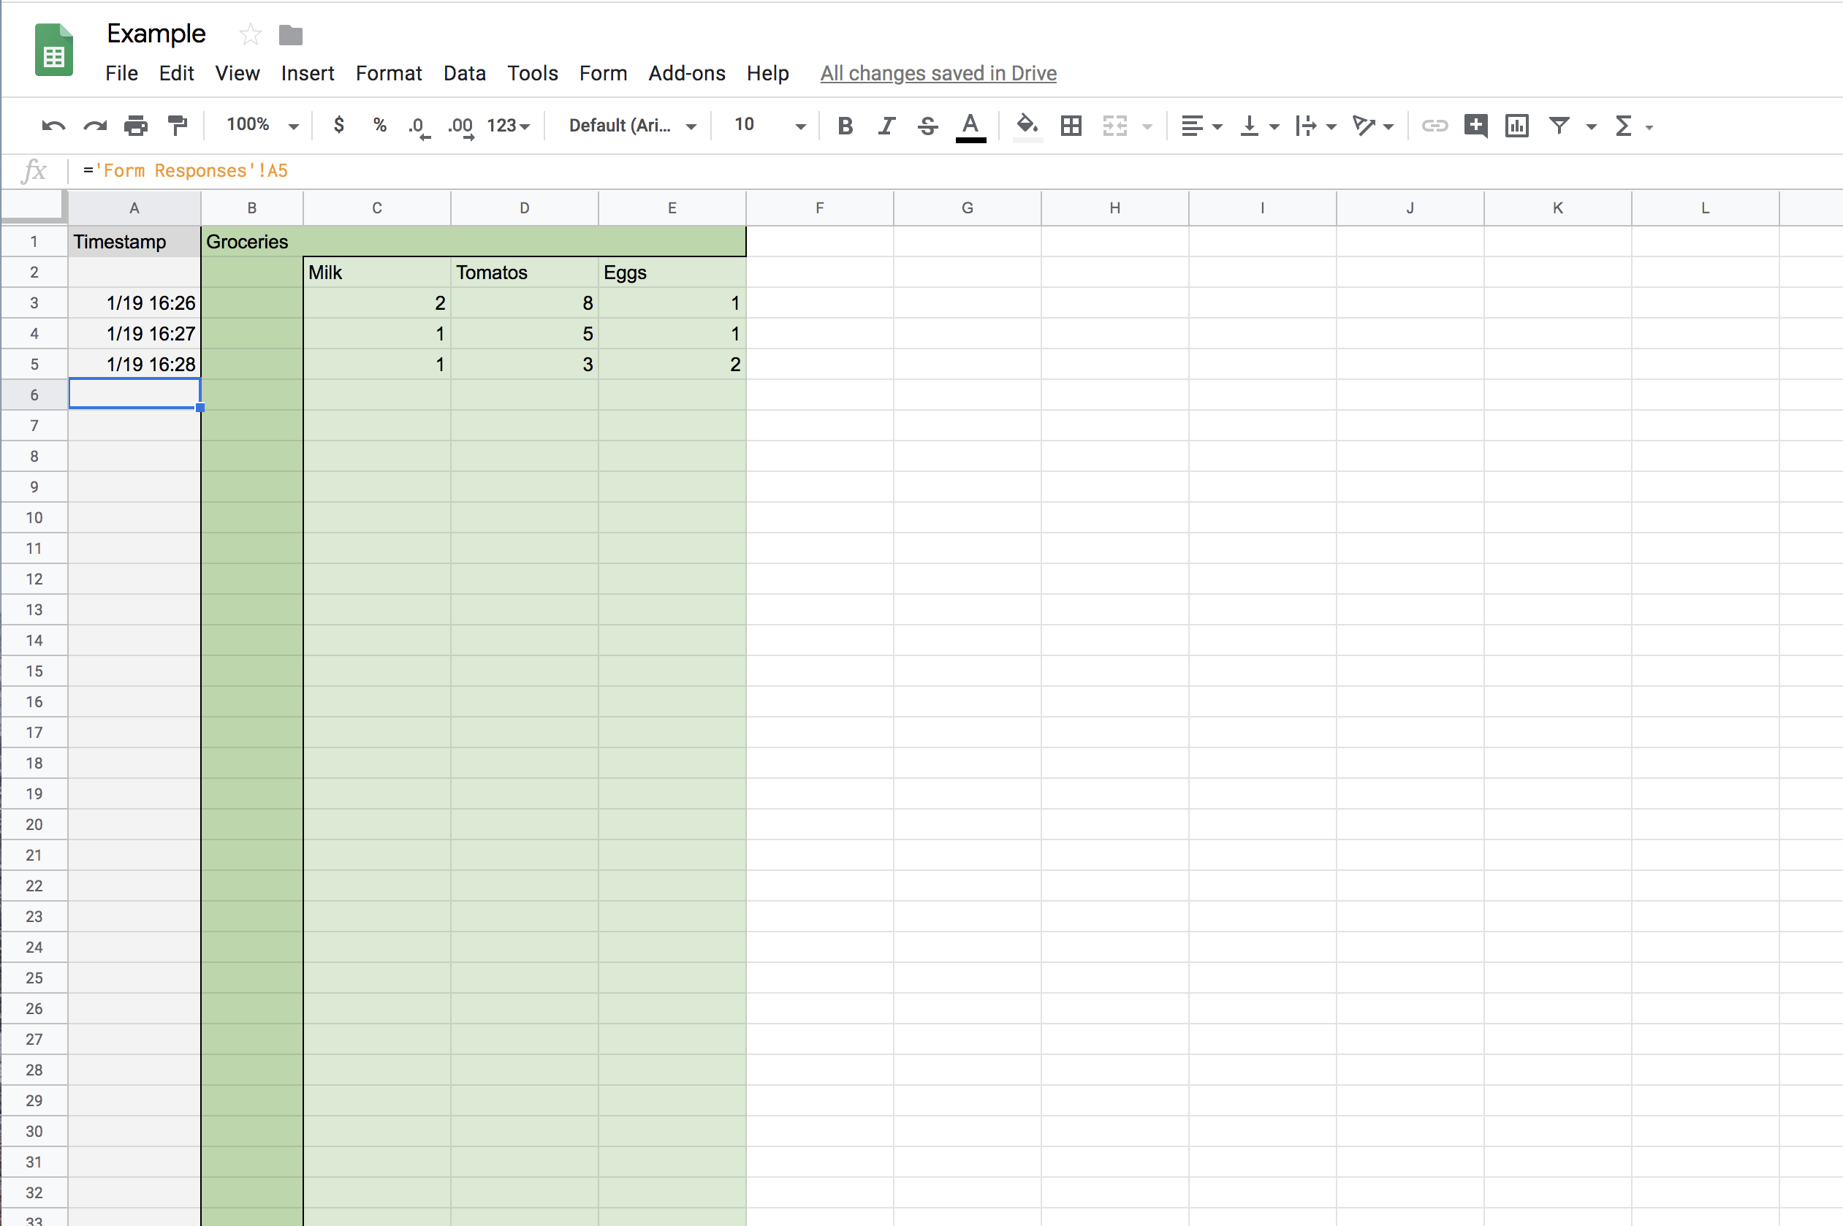Click the print icon
Image resolution: width=1843 pixels, height=1226 pixels.
click(136, 126)
